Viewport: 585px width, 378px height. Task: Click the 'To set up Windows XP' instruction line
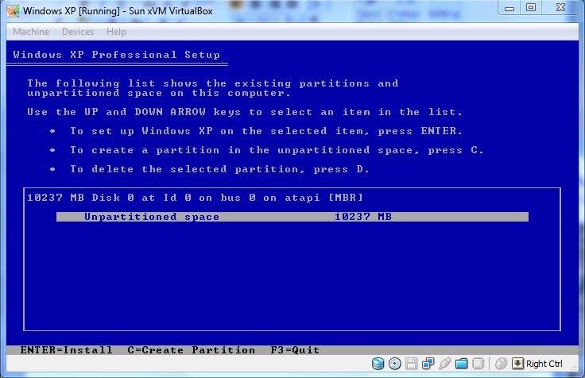point(266,131)
